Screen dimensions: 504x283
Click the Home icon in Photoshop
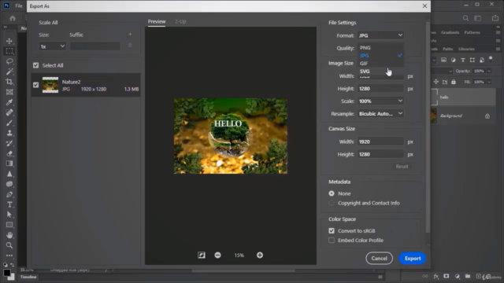click(13, 18)
